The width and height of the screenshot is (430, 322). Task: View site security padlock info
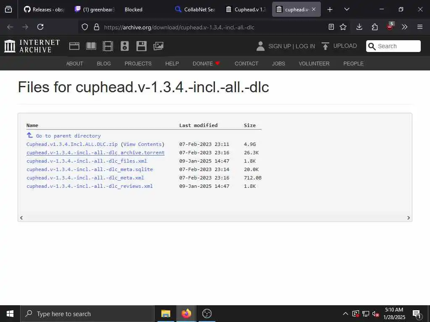(x=96, y=27)
